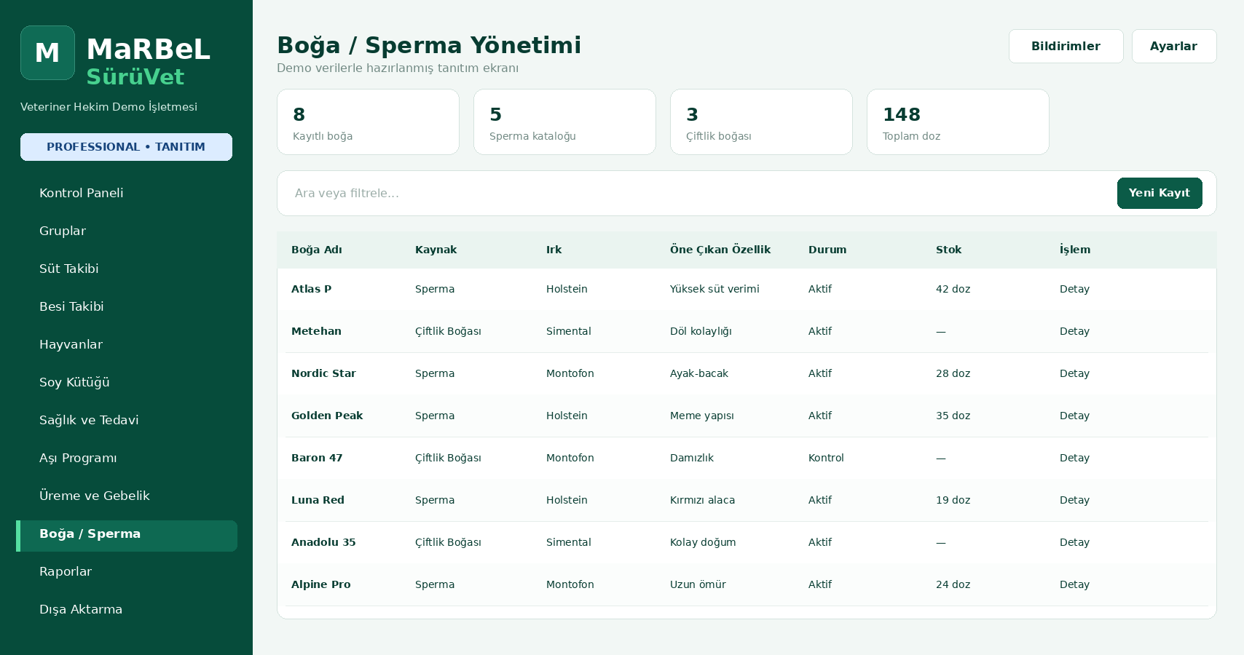Open Detay for Anadolu 35

tap(1074, 542)
